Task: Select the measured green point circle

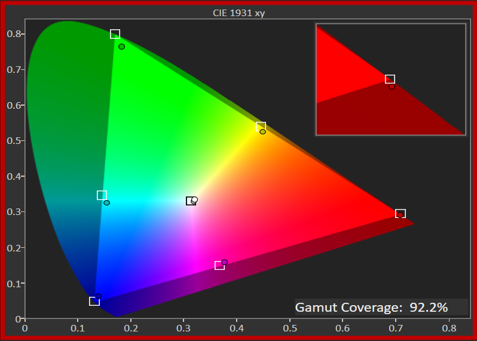Action: click(121, 47)
